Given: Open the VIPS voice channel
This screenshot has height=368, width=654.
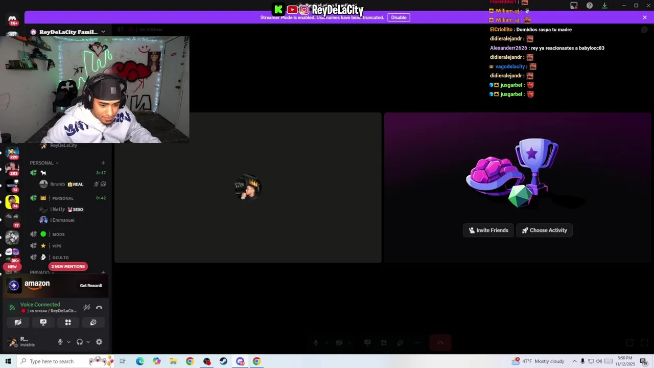Looking at the screenshot, I should [67, 246].
